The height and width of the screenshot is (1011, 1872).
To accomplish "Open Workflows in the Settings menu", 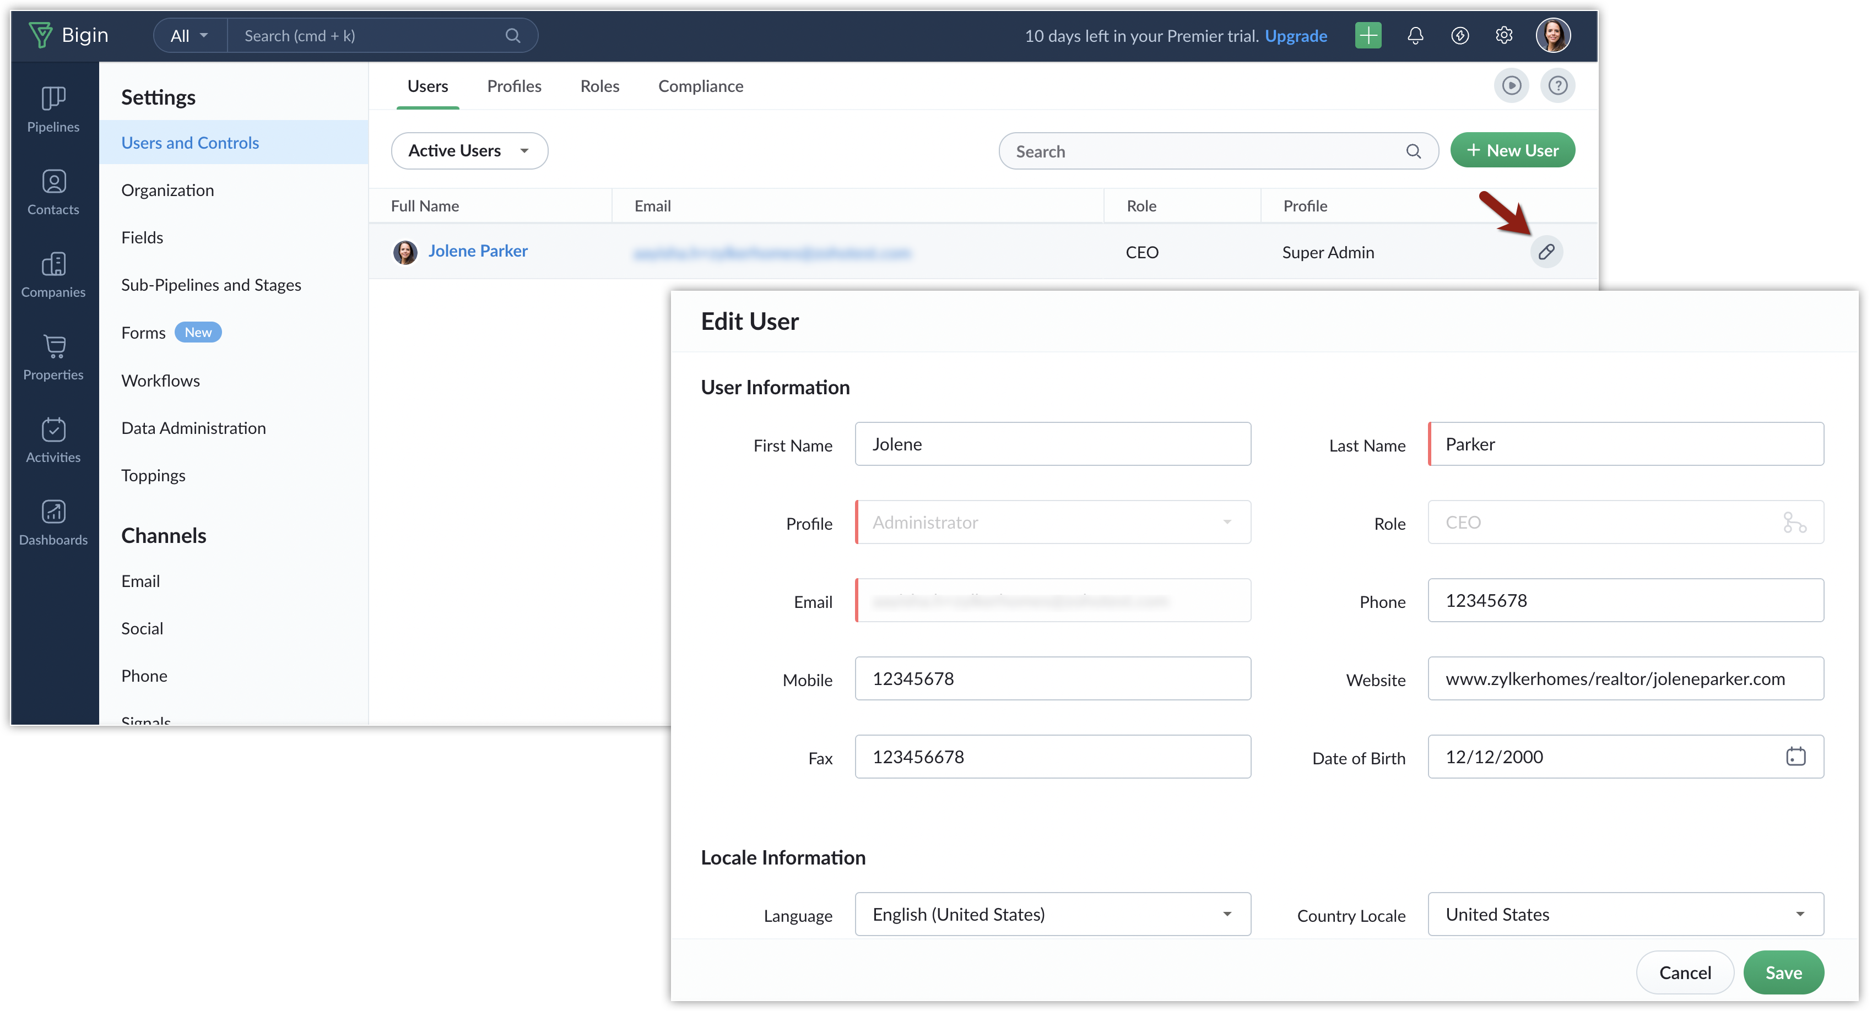I will 161,381.
